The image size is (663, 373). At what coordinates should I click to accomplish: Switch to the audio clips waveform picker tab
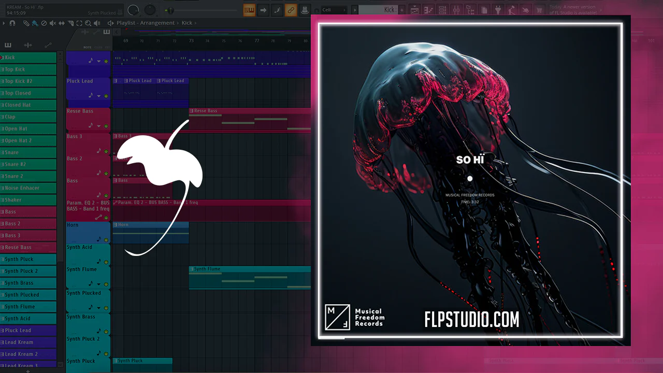pos(28,46)
